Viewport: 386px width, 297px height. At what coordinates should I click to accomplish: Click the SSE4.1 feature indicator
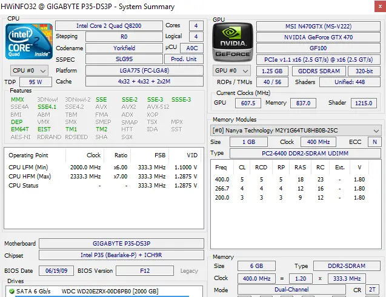[47, 107]
